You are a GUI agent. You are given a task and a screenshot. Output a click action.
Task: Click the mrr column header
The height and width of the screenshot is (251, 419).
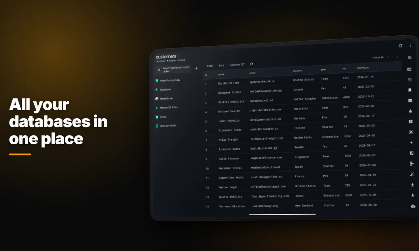click(x=344, y=69)
